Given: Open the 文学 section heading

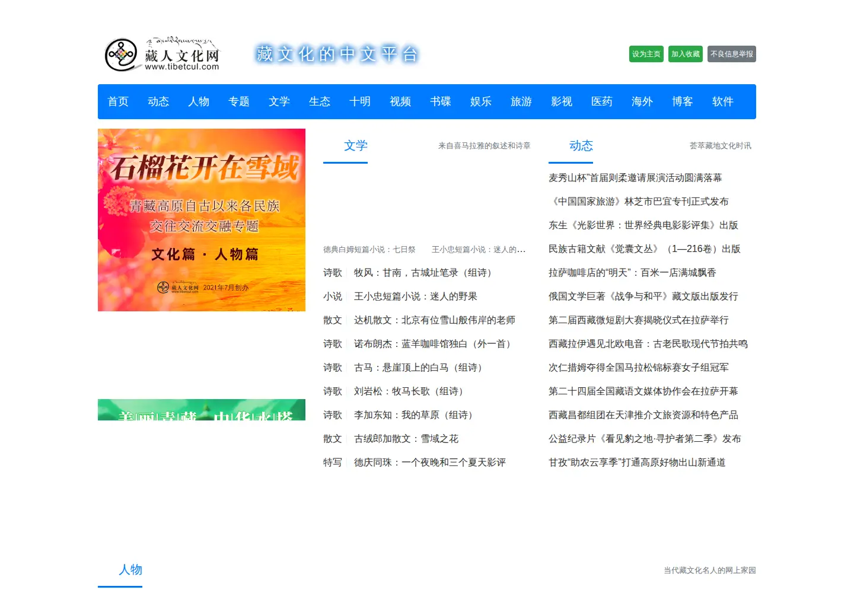Looking at the screenshot, I should point(356,146).
